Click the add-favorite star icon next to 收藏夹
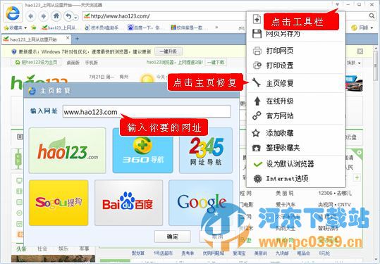380x264 pixels. (34, 27)
